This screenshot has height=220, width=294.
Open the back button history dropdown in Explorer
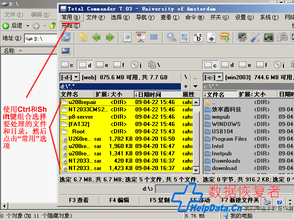click(x=28, y=26)
